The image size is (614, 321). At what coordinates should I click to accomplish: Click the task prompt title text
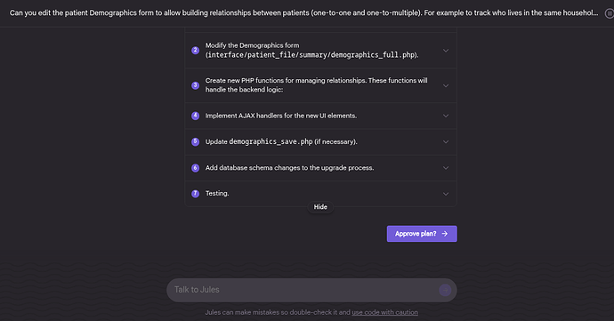pos(303,13)
